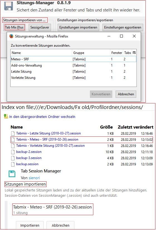The image size is (156, 230).
Task: Click file icon next to backup-2.session
Action: (x=13, y=152)
